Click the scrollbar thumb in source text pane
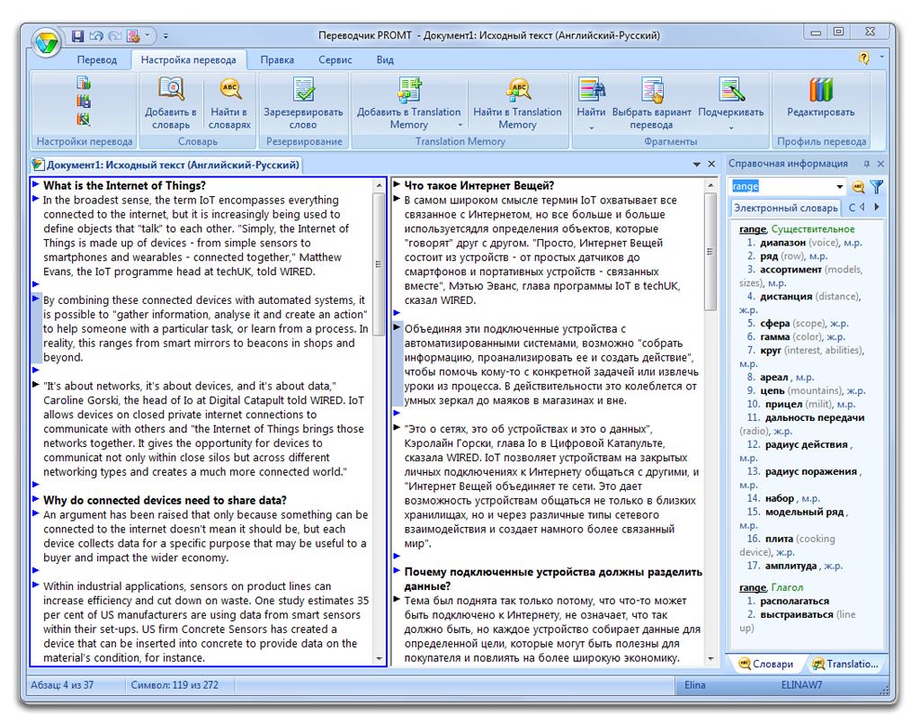This screenshot has height=714, width=911. click(x=379, y=265)
